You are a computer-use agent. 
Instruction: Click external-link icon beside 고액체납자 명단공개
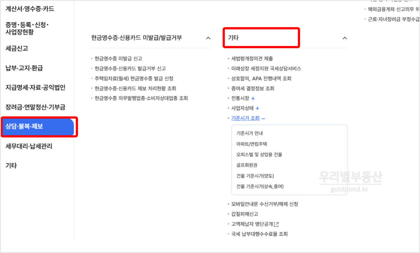(x=276, y=224)
